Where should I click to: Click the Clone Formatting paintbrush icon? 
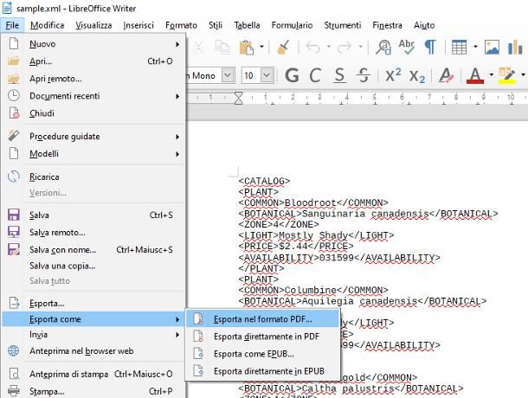[284, 47]
